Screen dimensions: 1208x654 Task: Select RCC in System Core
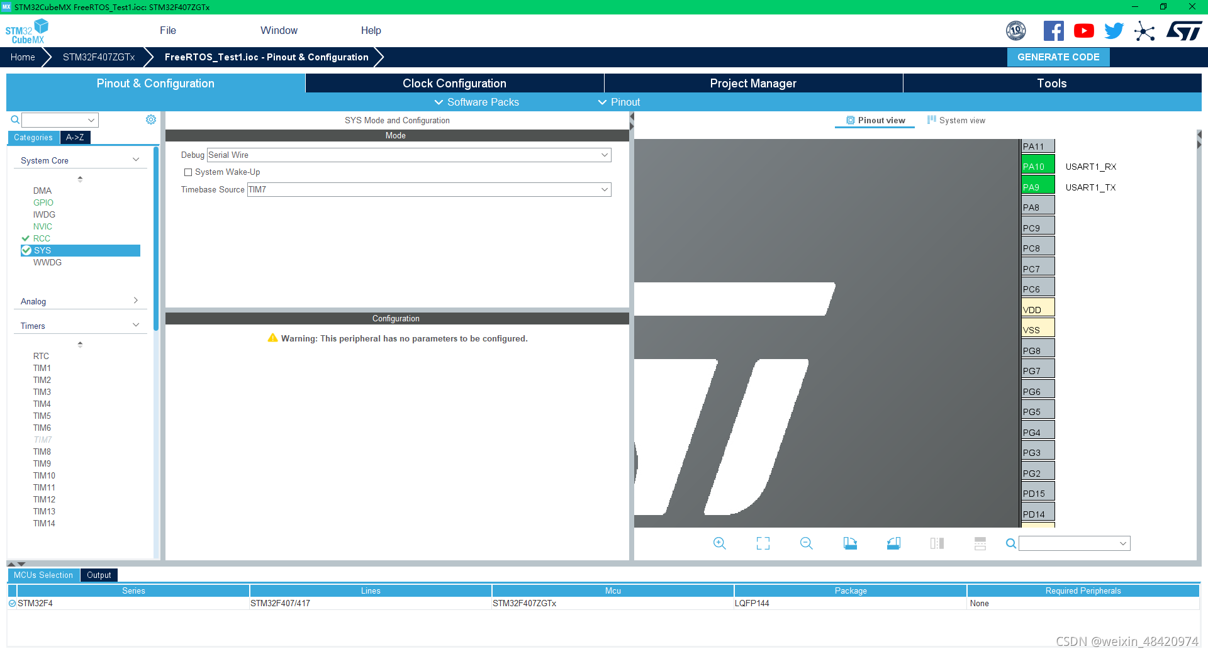click(x=42, y=238)
